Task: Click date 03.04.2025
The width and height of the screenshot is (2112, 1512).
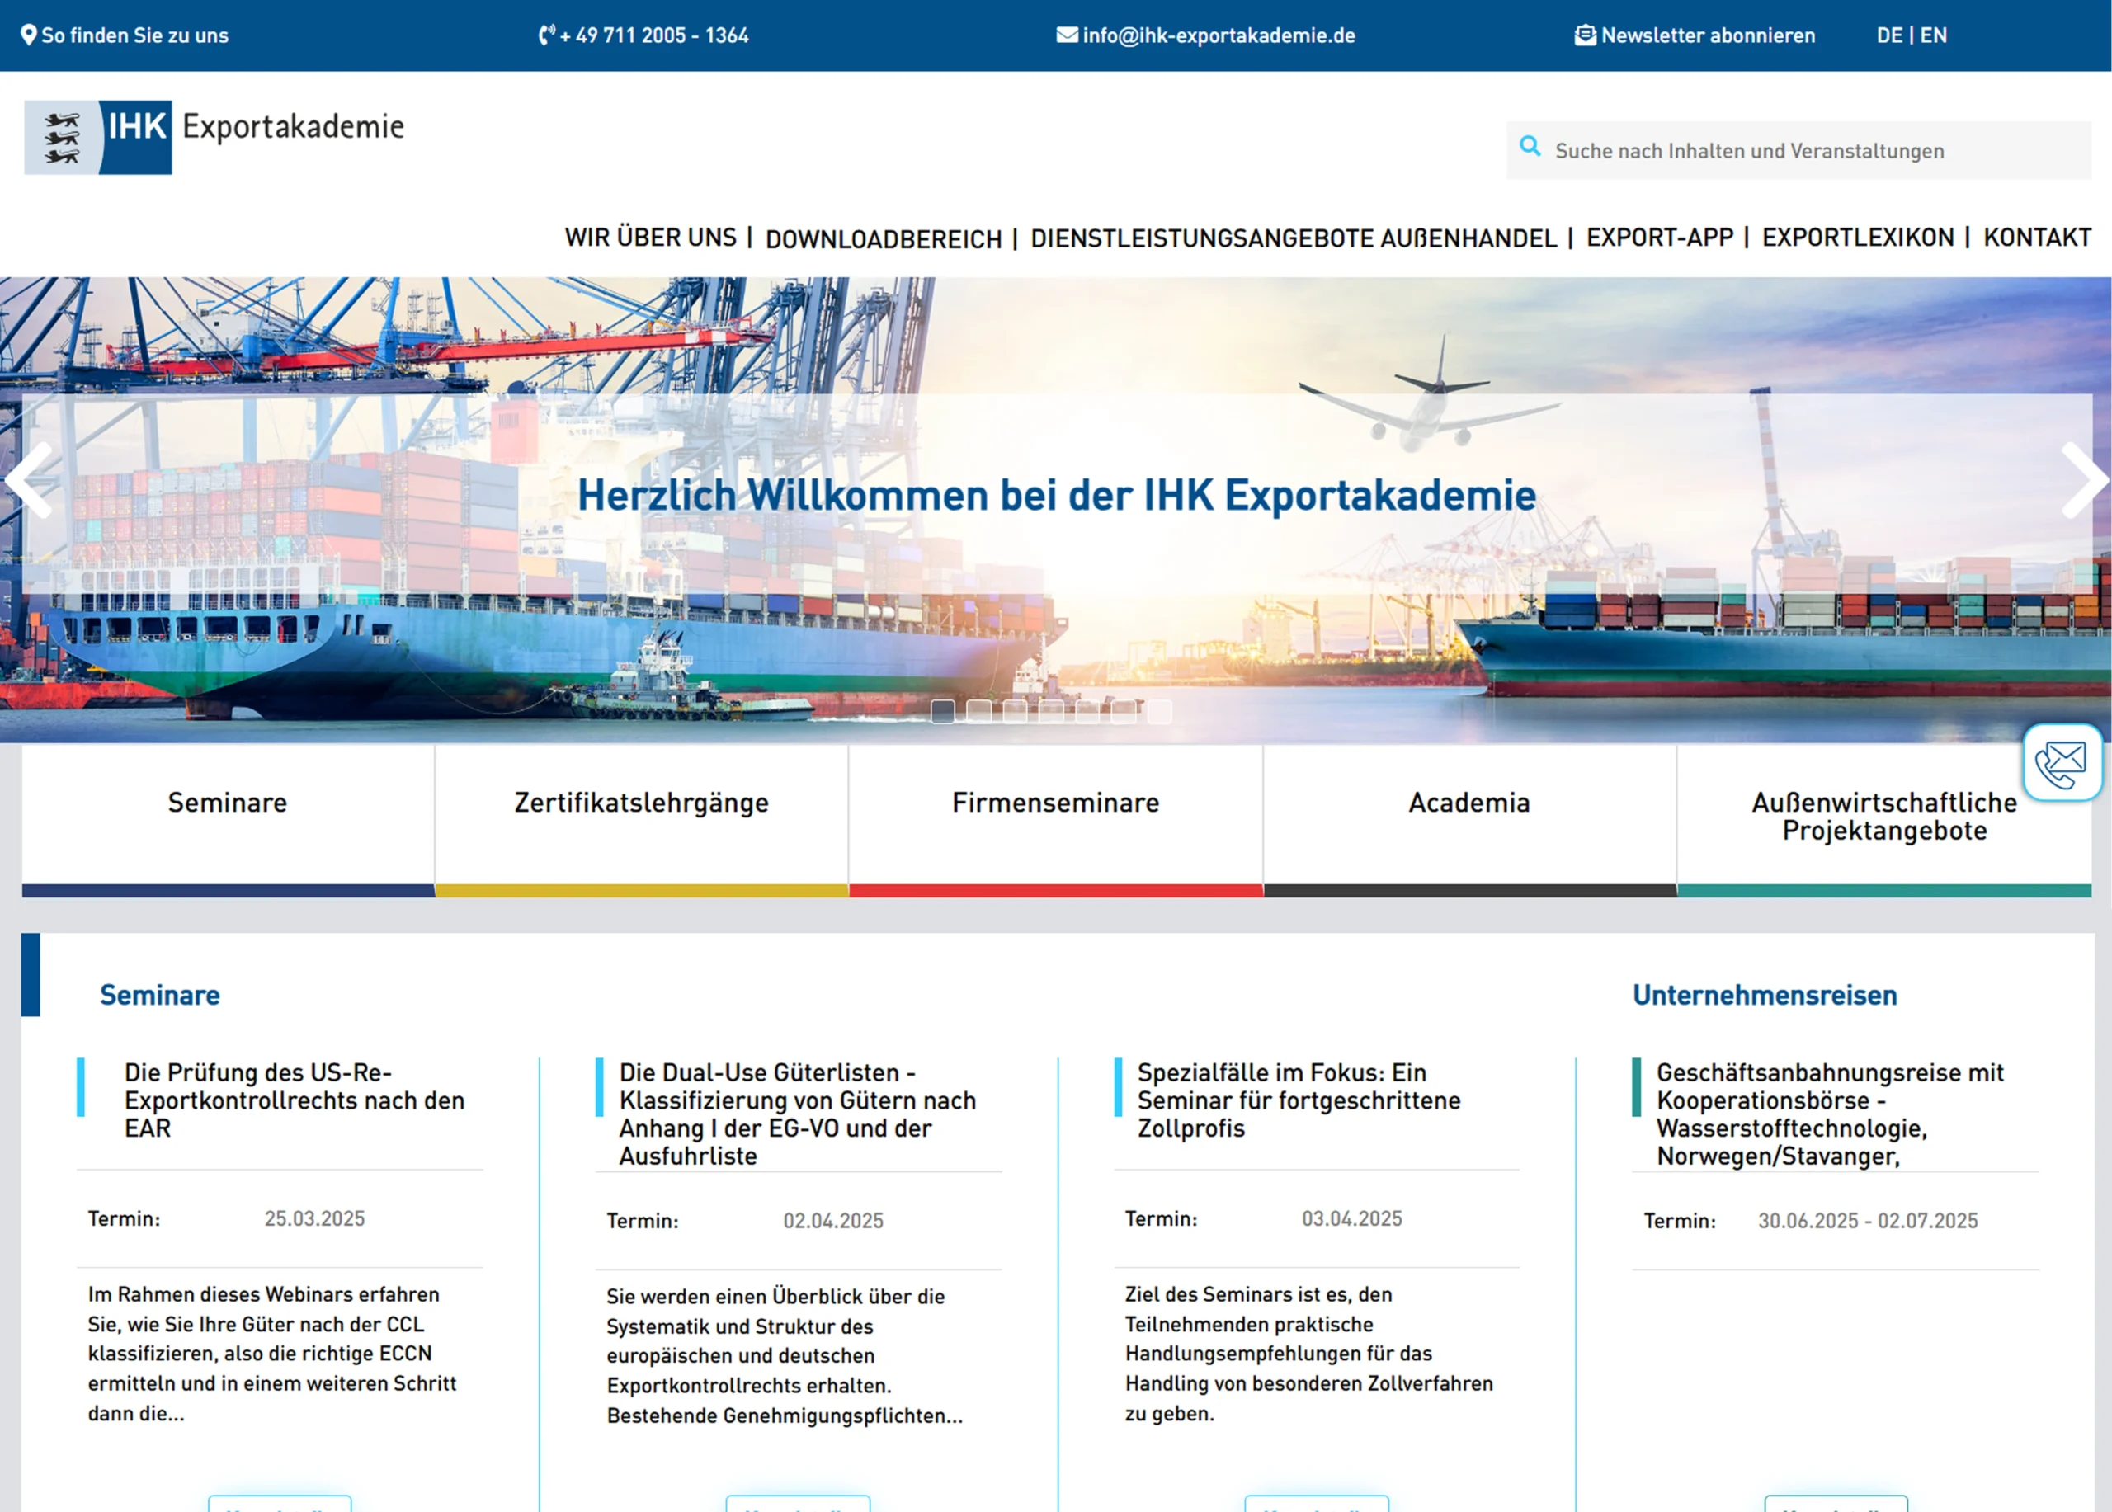Action: pos(1352,1218)
